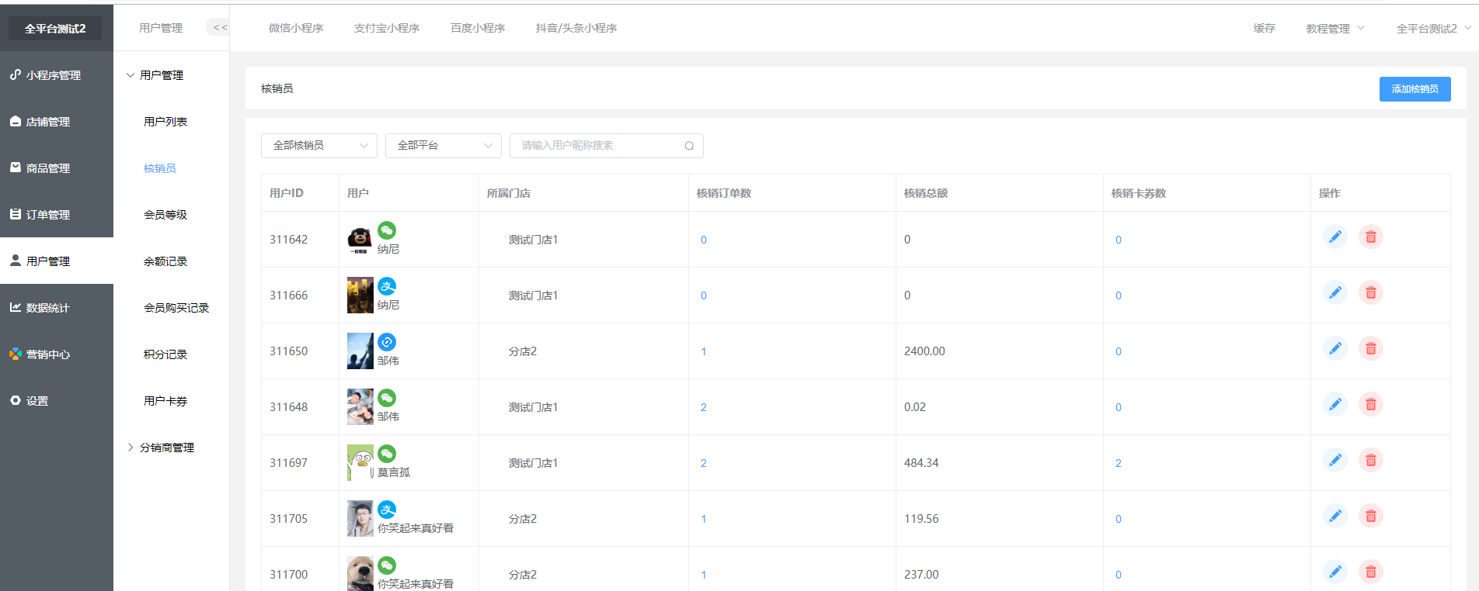Screen dimensions: 1479x591
Task: Click WeChat platform icon for user 311697
Action: pyautogui.click(x=387, y=454)
